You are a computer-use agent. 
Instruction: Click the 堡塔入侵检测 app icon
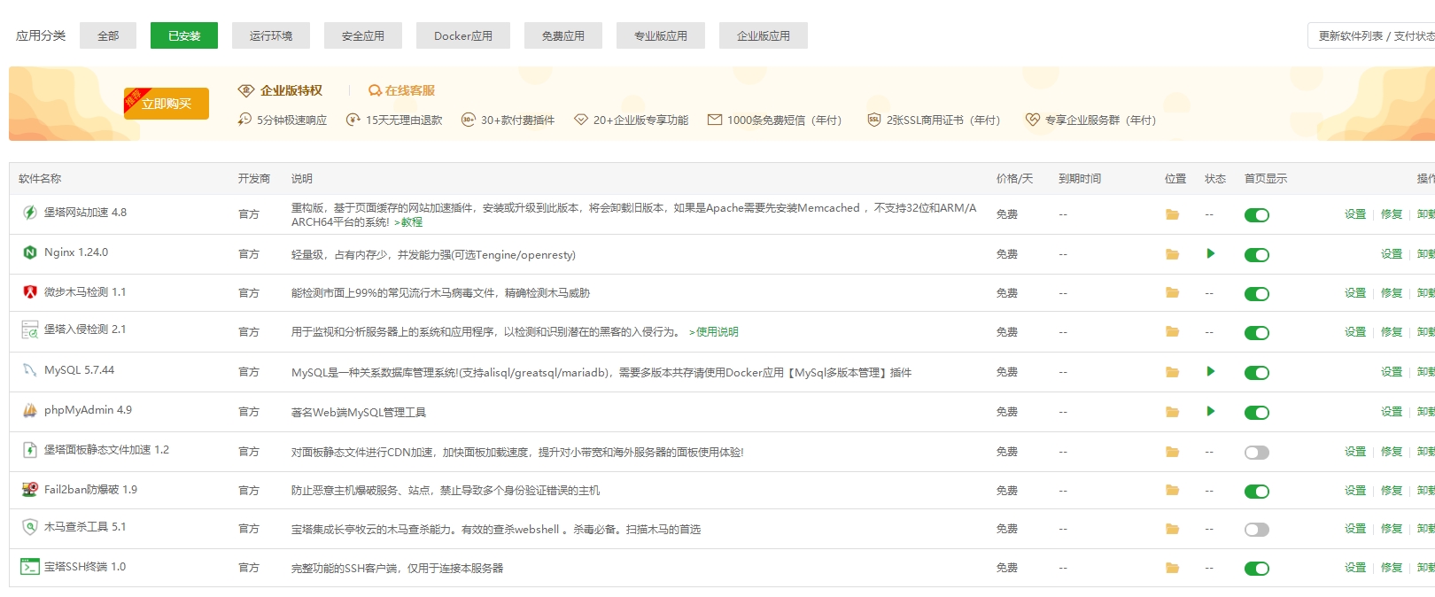pos(30,330)
